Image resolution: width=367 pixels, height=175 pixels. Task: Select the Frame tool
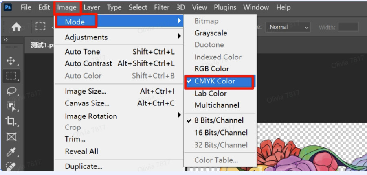coord(11,137)
